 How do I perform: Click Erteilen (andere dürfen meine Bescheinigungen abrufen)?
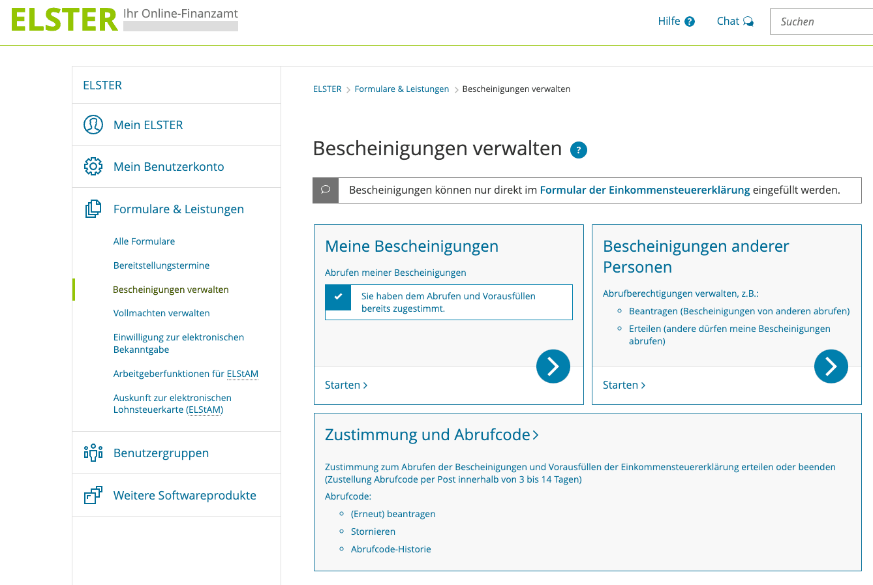click(x=729, y=335)
